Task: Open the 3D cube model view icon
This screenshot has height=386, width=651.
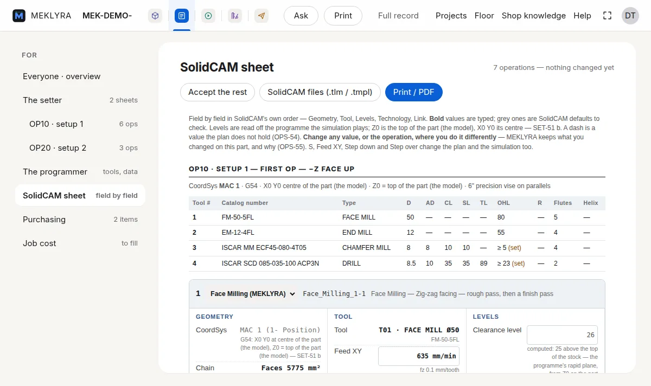Action: [x=155, y=16]
